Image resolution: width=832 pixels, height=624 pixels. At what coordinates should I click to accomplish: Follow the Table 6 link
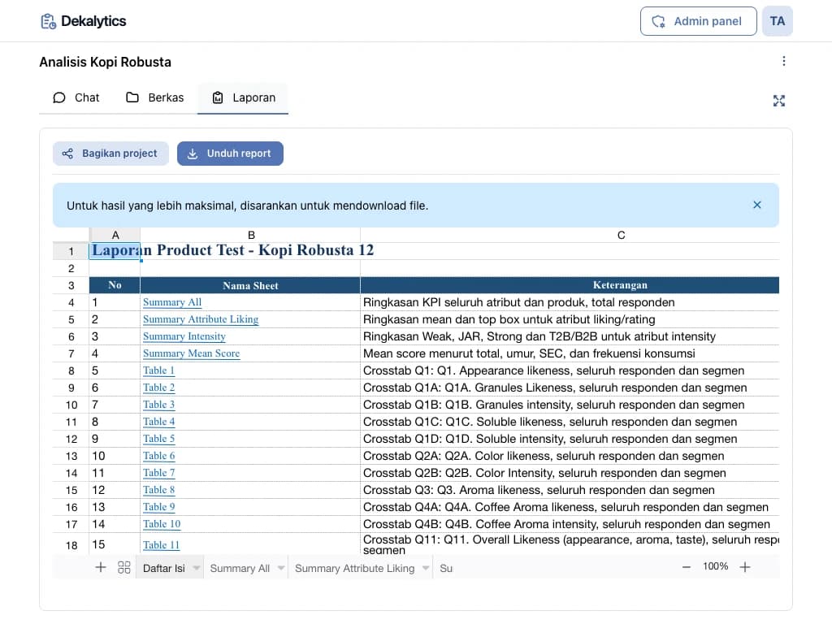point(158,455)
